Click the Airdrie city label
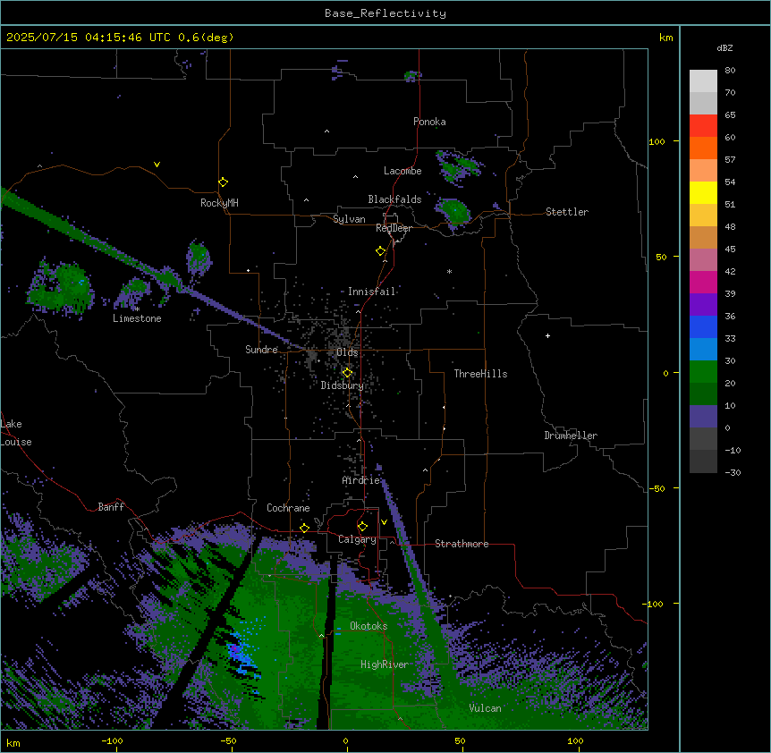The image size is (771, 753). (360, 480)
